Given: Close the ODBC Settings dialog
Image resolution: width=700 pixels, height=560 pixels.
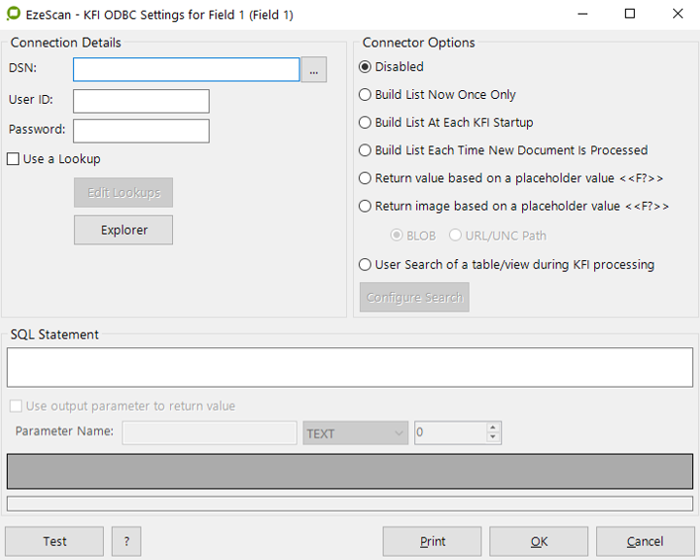Looking at the screenshot, I should 676,15.
